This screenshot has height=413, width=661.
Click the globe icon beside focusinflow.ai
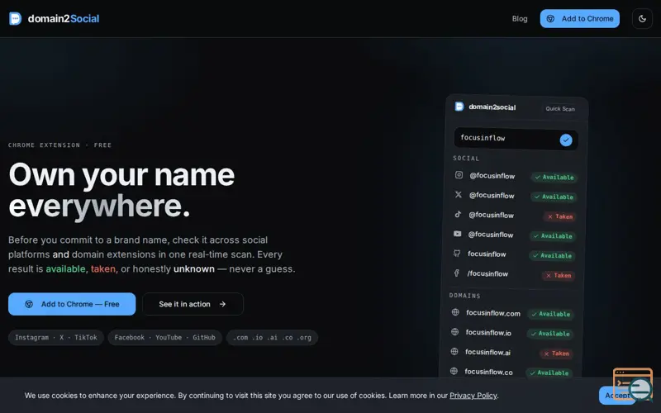454,352
